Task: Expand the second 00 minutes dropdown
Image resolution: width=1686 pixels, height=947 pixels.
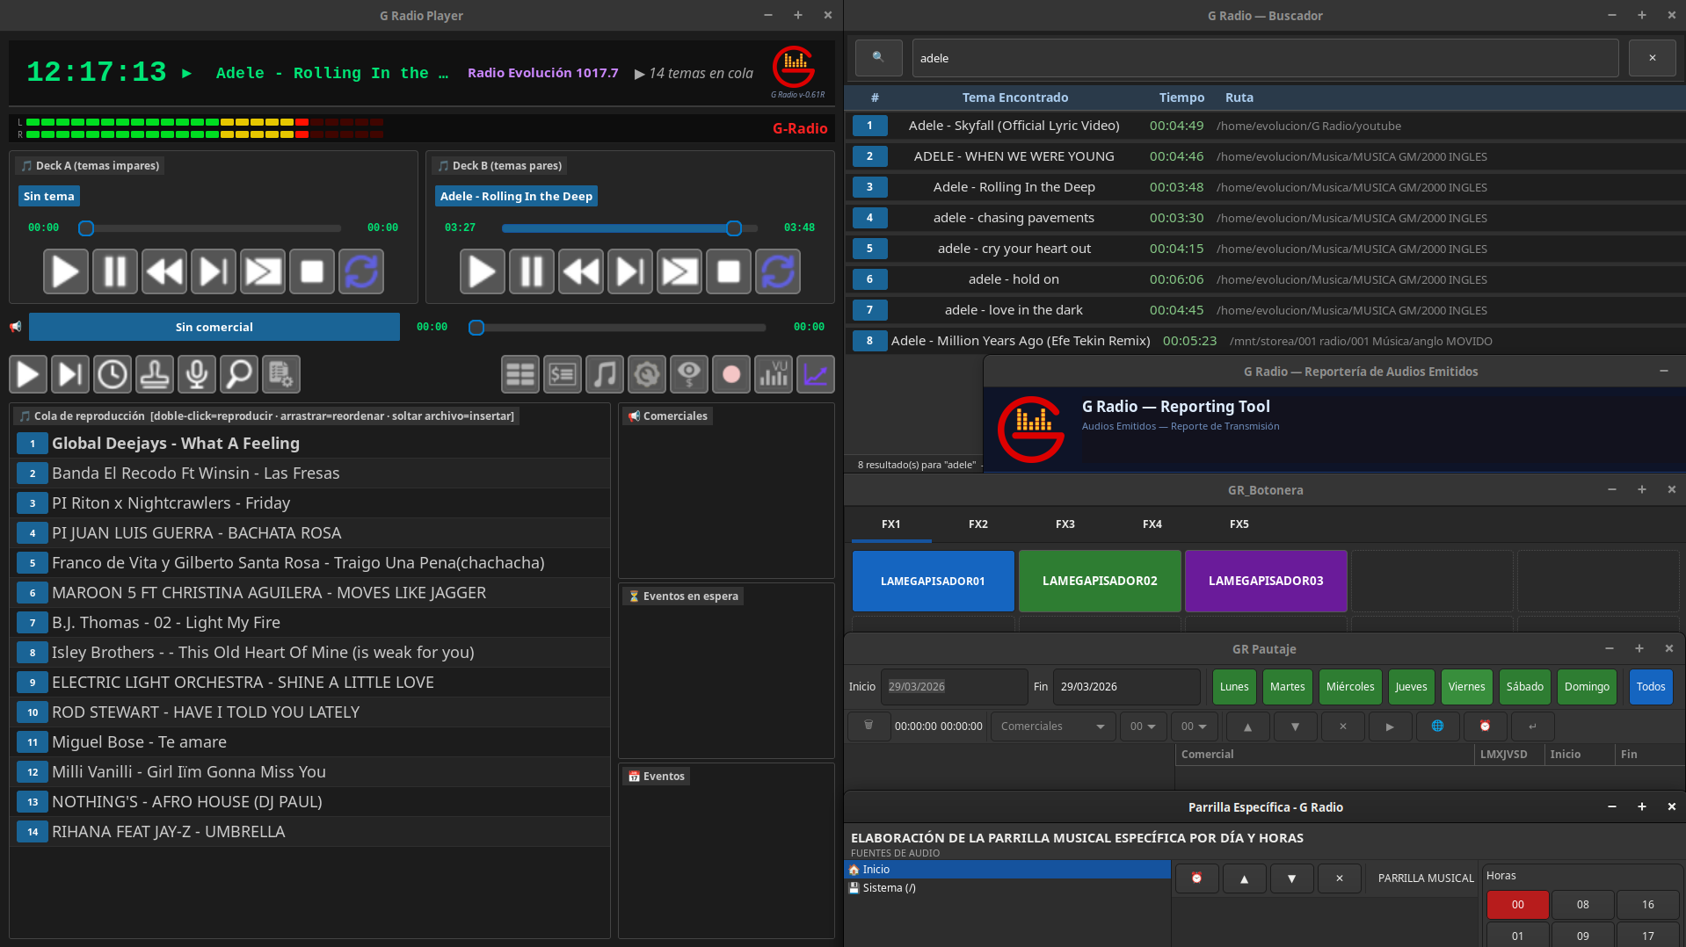Action: click(x=1194, y=727)
